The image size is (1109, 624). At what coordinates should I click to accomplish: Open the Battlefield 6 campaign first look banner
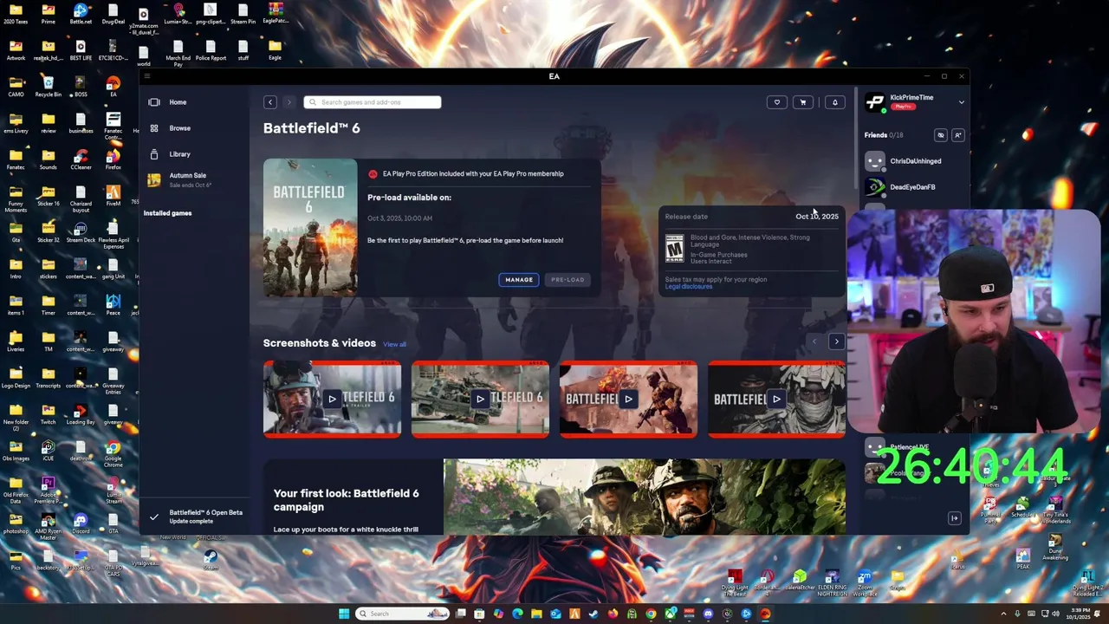[x=554, y=497]
